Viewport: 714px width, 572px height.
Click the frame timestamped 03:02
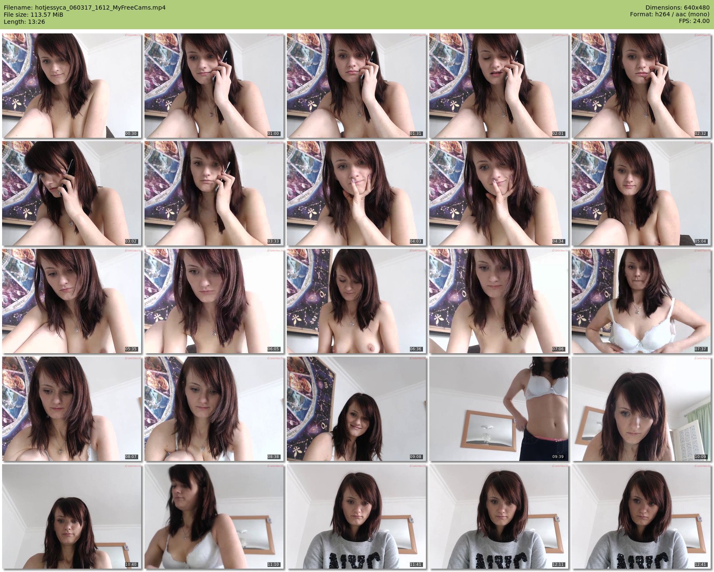[72, 193]
